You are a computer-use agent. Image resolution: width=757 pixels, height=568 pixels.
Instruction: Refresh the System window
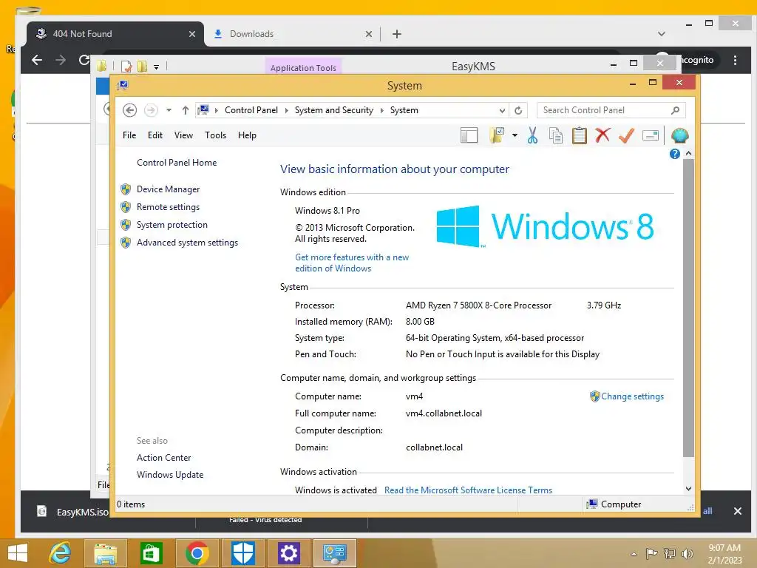coord(518,111)
